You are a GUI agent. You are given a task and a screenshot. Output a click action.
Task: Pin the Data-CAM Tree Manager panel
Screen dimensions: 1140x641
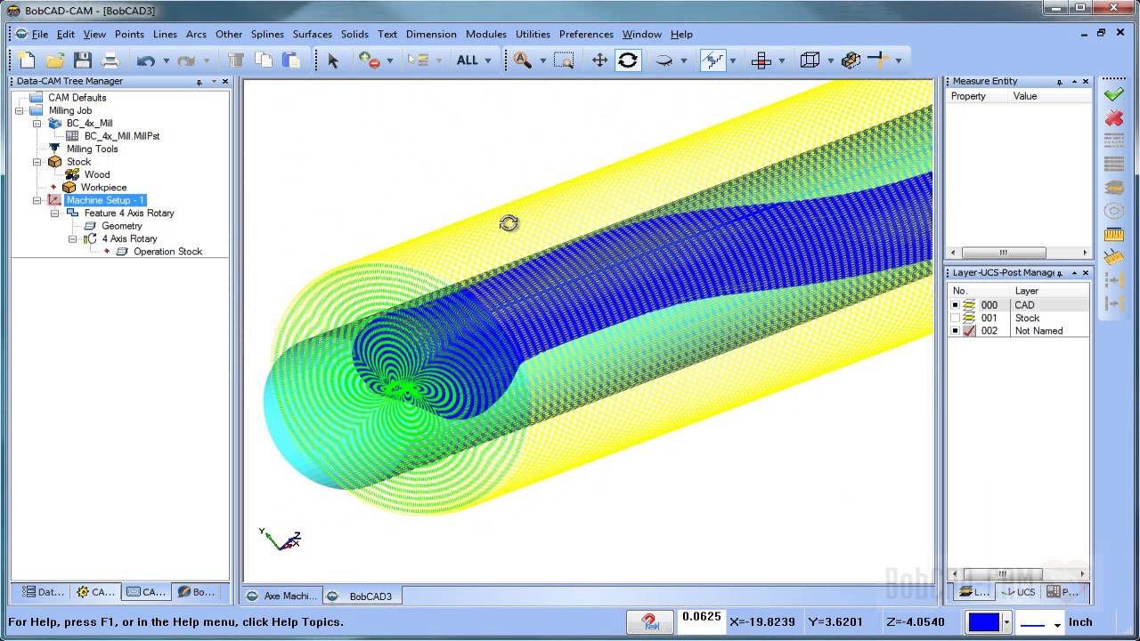[x=199, y=81]
